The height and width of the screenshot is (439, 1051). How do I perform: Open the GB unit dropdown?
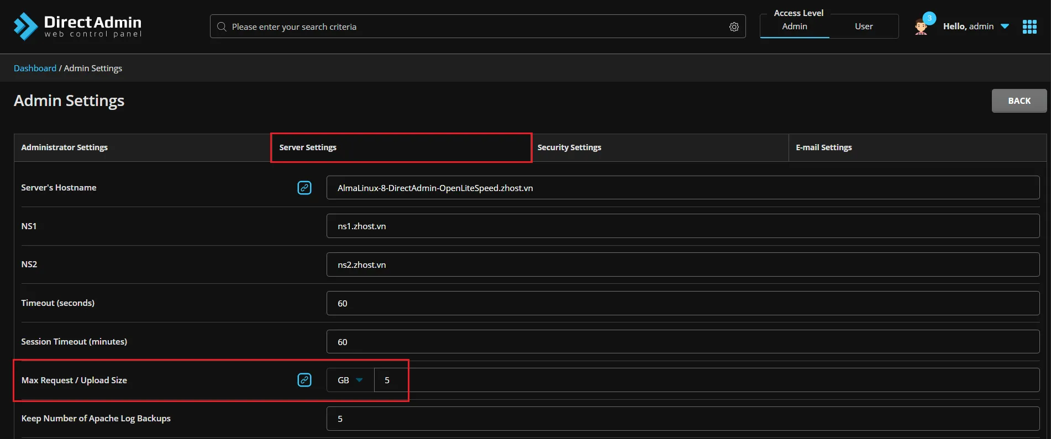point(350,380)
